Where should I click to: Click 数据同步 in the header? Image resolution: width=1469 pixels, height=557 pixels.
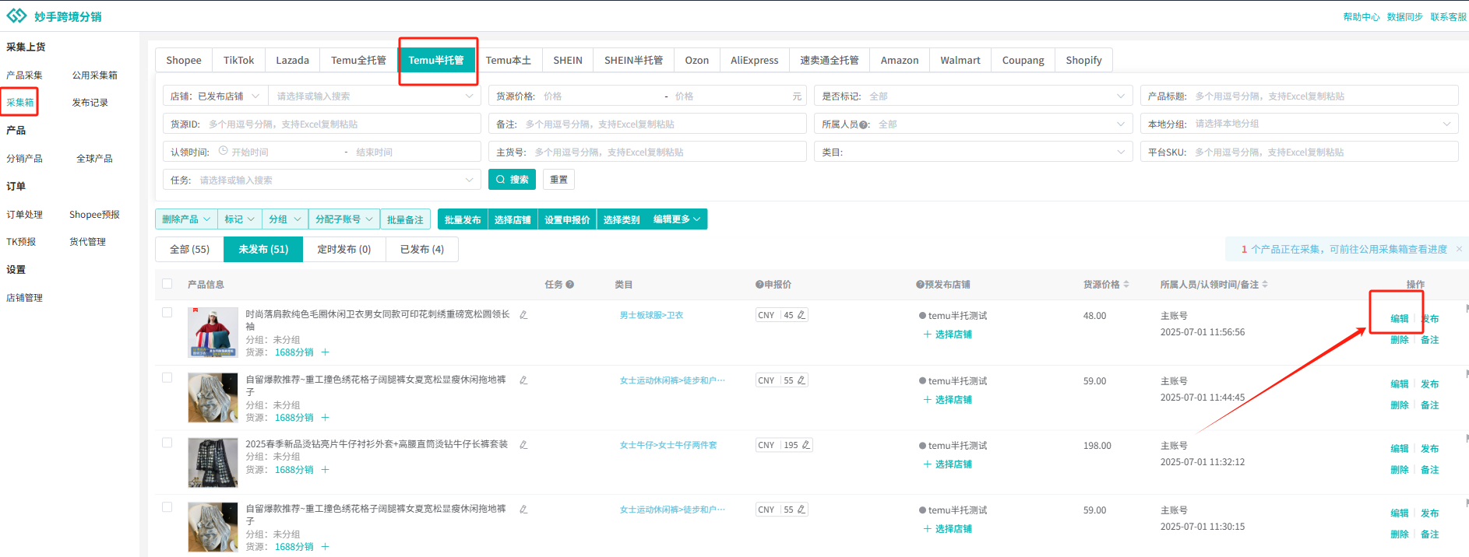(x=1405, y=17)
